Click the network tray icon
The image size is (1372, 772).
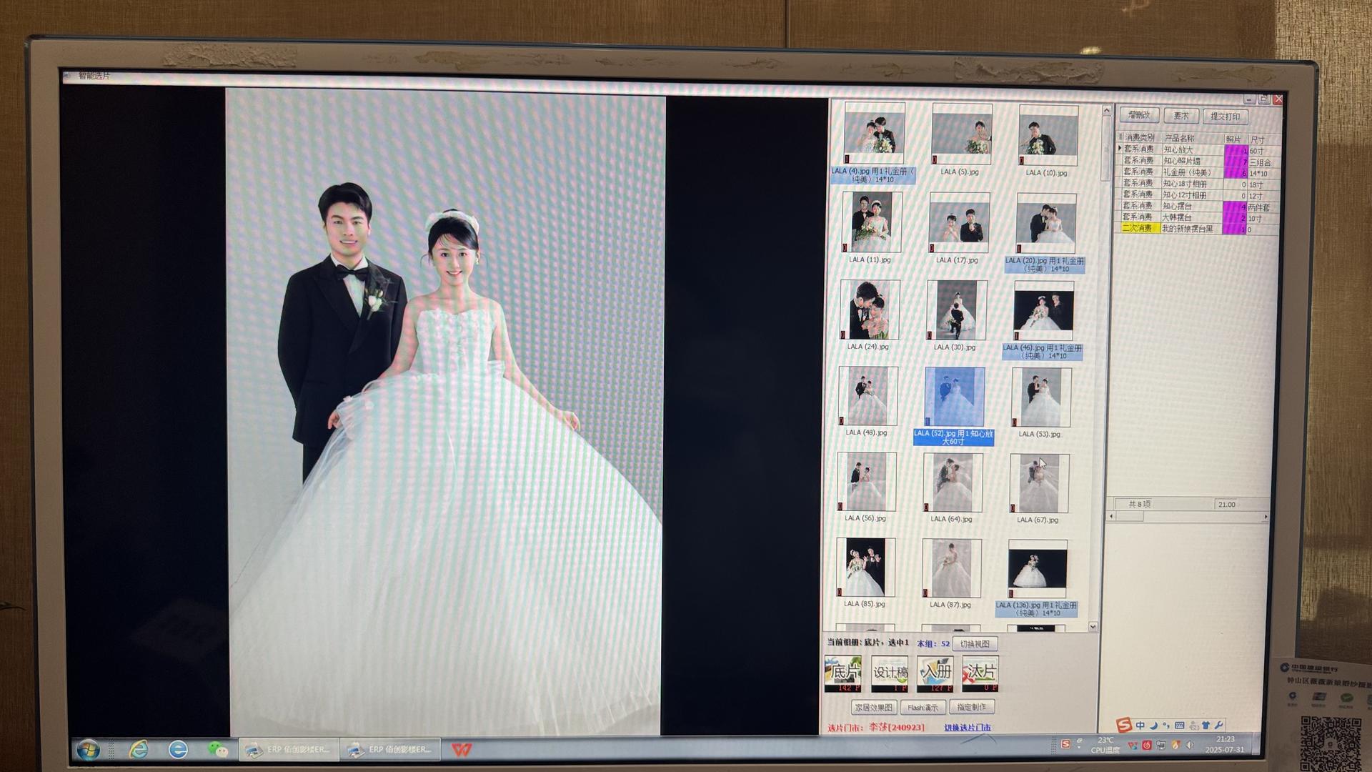point(1161,745)
